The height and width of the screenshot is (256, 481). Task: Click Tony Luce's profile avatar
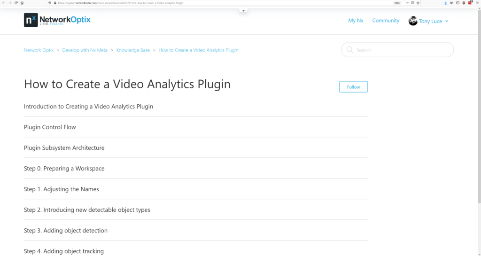pyautogui.click(x=413, y=21)
